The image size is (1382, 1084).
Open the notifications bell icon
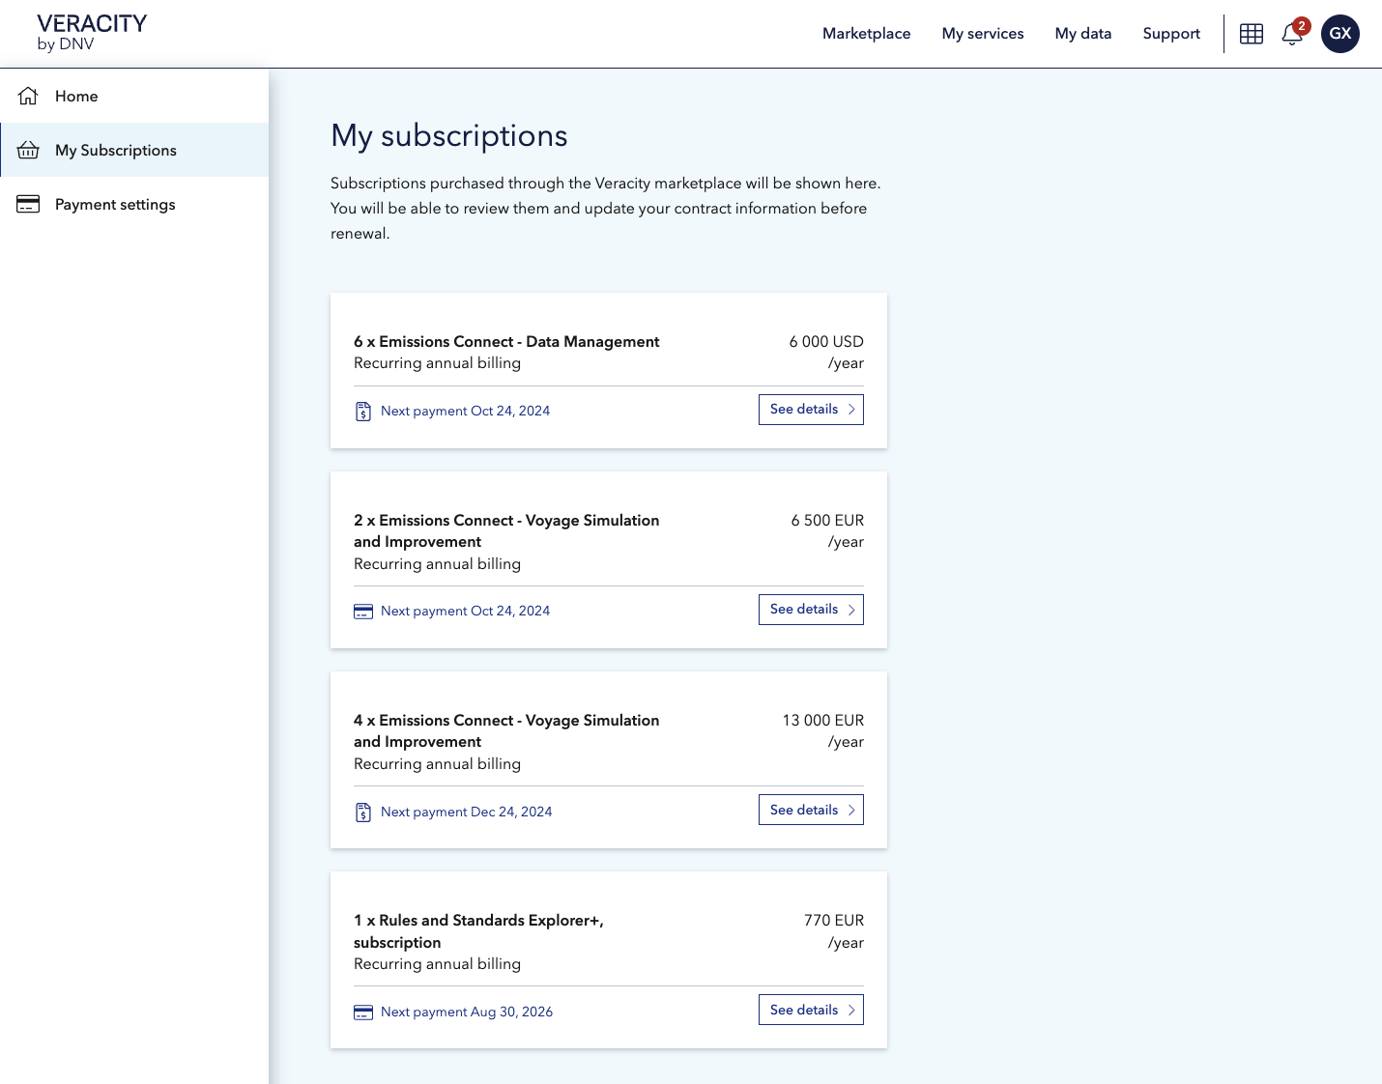click(x=1292, y=34)
